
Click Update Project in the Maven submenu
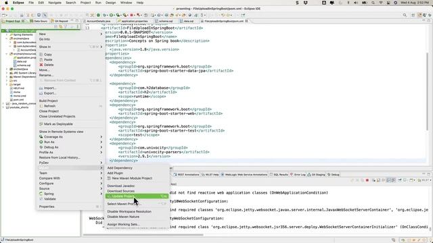[x=137, y=196]
